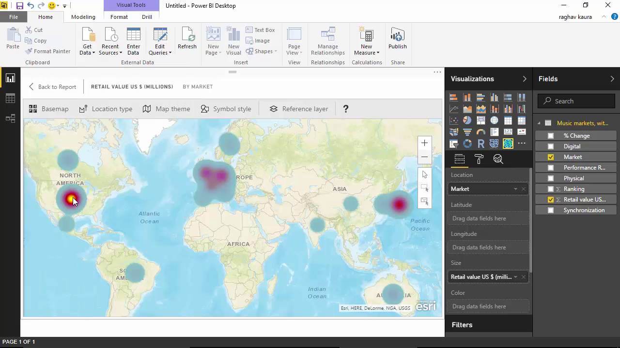This screenshot has width=620, height=348.
Task: Click Manage Relationships
Action: coord(328,42)
